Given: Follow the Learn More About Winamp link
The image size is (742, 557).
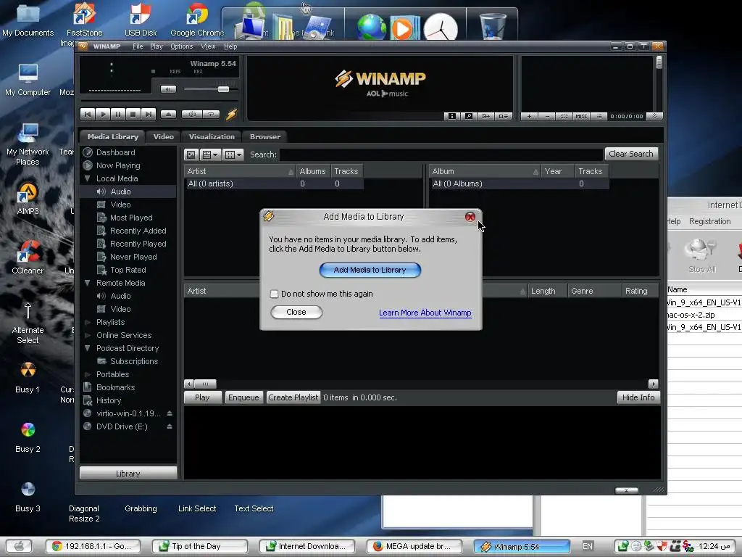Looking at the screenshot, I should coord(425,313).
